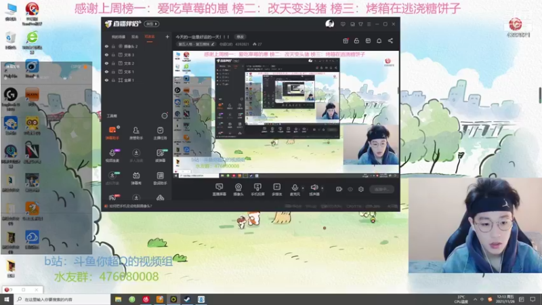Mute the 扬声器 speaker

[x=314, y=190]
